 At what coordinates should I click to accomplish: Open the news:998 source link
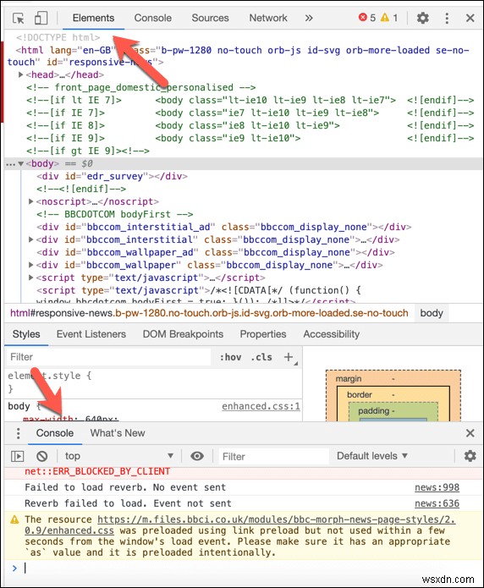[437, 487]
